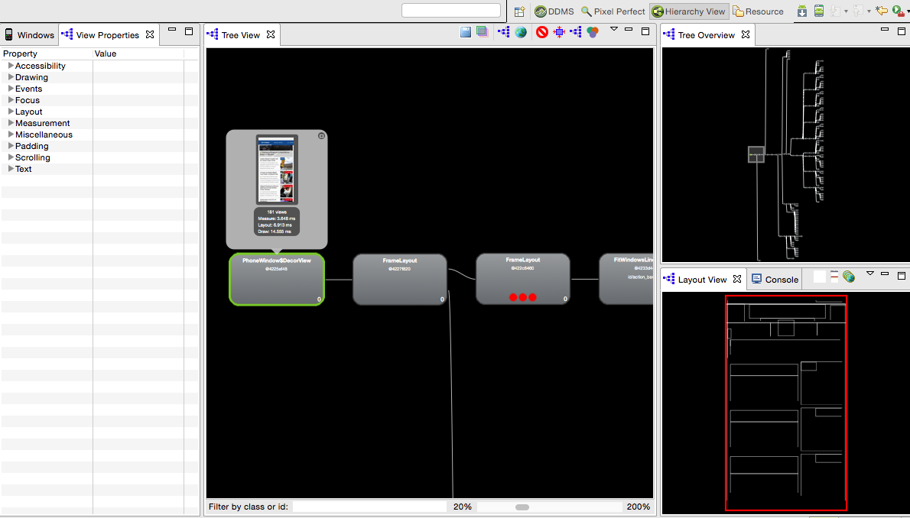Click the capture layers icon in Tree View
Screen dimensions: 910x518
[483, 33]
